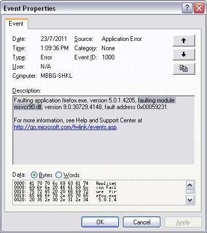Select the Bytes data option
This screenshot has width=207, height=233.
click(x=42, y=175)
